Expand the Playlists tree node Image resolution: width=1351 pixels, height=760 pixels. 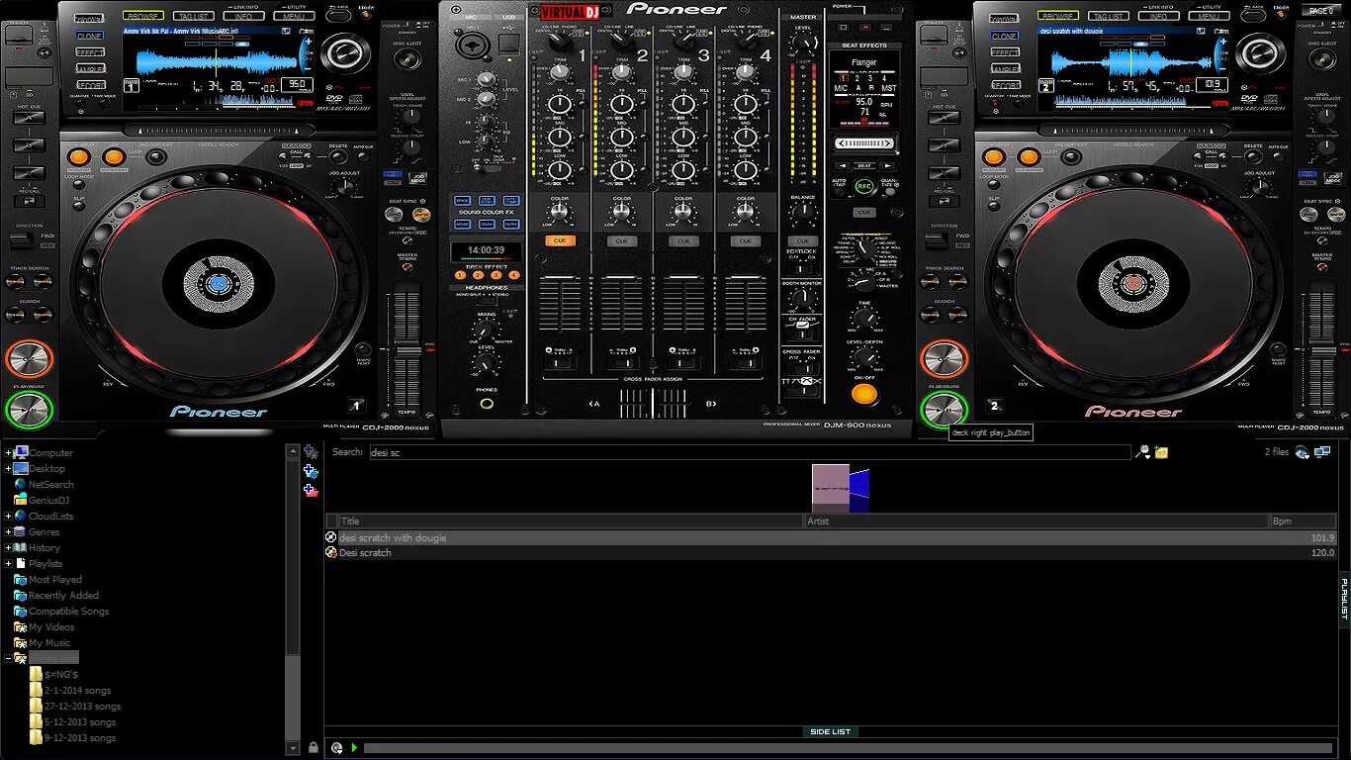[8, 564]
